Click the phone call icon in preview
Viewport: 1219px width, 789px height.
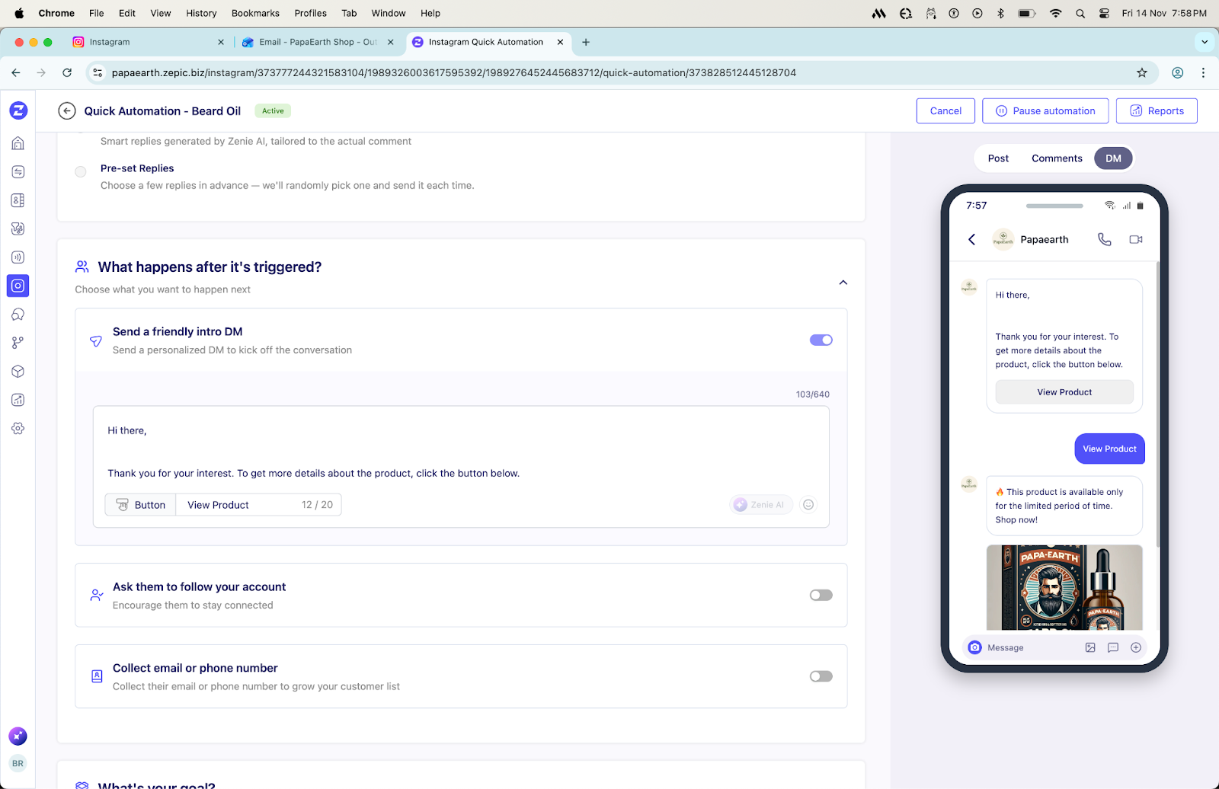point(1104,239)
